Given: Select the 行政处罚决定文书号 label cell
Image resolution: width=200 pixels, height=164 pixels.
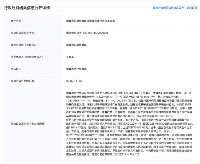Looking at the screenshot, I should pos(22,33).
